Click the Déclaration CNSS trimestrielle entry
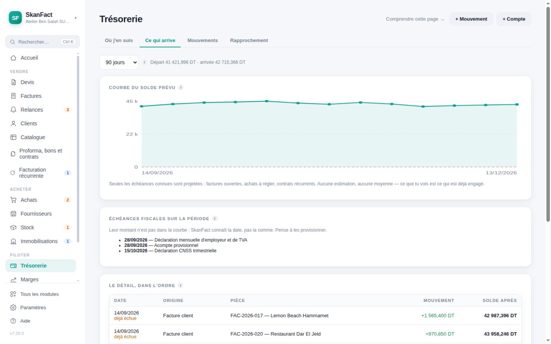Image resolution: width=551 pixels, height=344 pixels. 170,251
